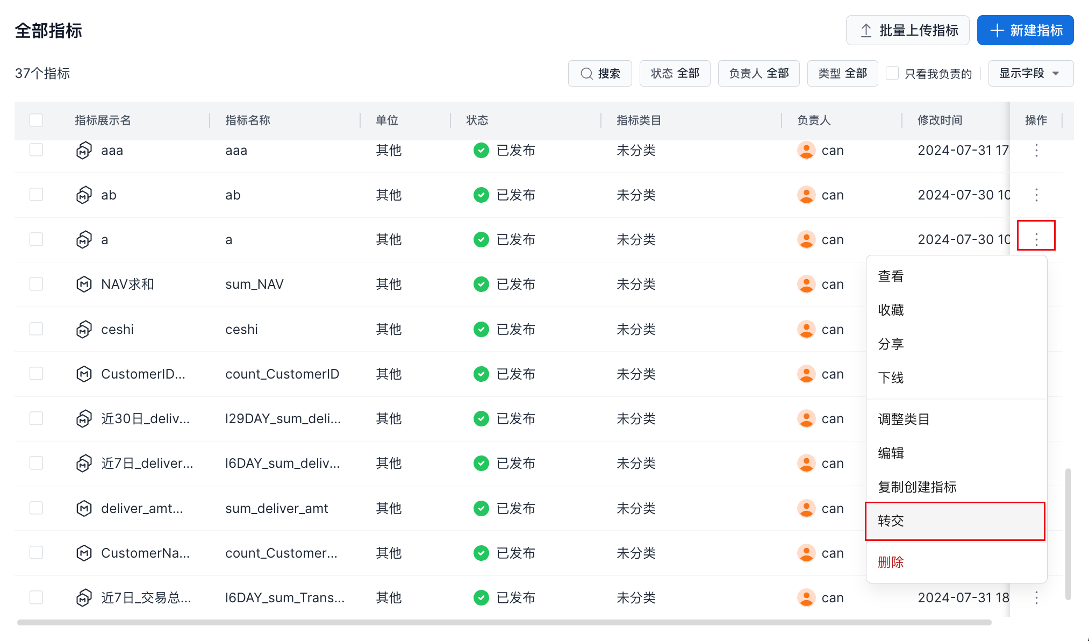Click the vertical scrollbar on the right
Viewport: 1089px width, 641px height.
coord(1068,533)
